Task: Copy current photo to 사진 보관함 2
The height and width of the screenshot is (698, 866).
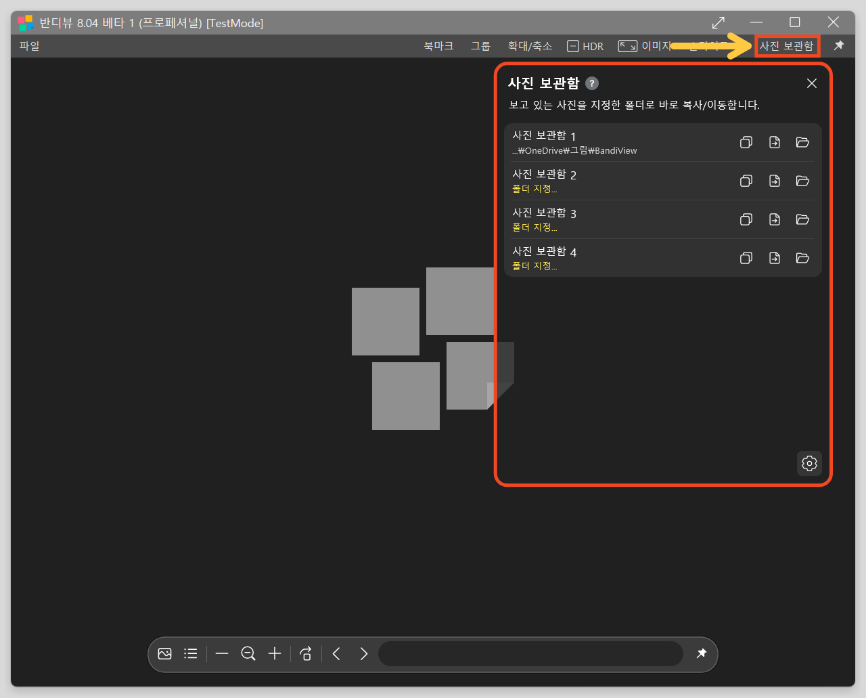Action: (746, 181)
